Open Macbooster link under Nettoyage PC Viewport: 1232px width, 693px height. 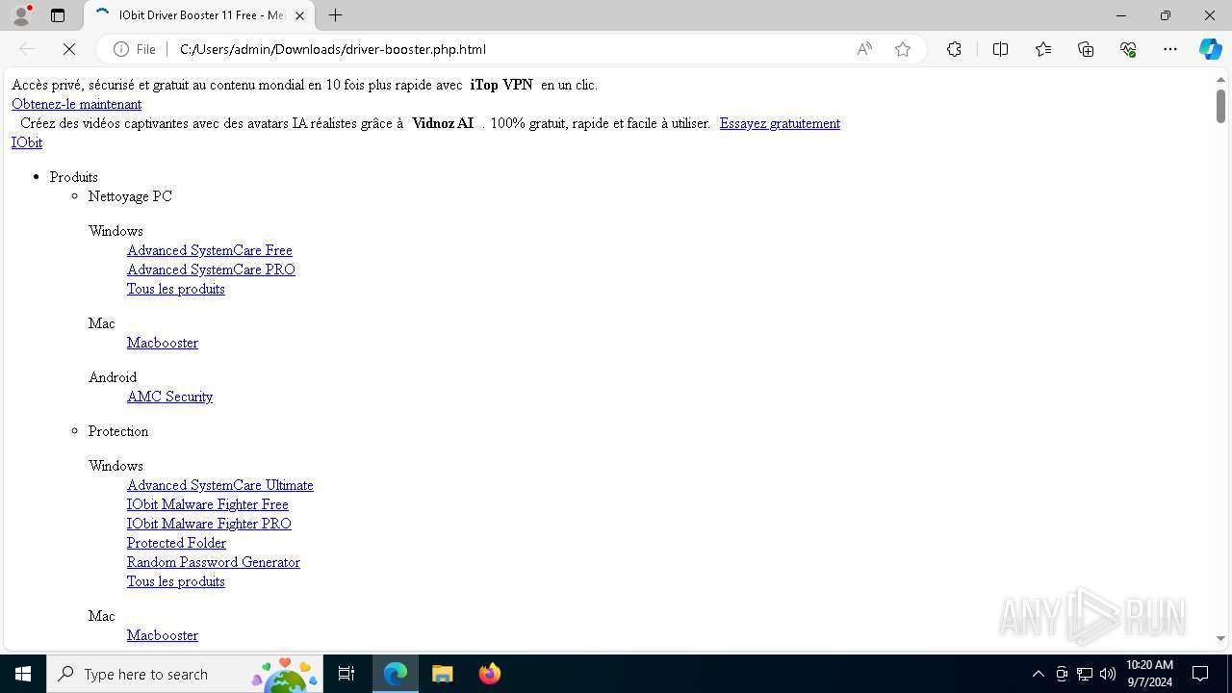click(163, 343)
